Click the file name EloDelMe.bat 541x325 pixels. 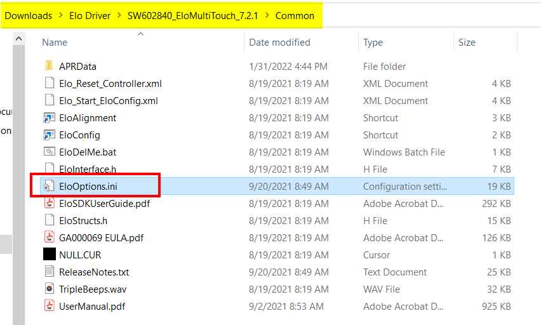88,152
